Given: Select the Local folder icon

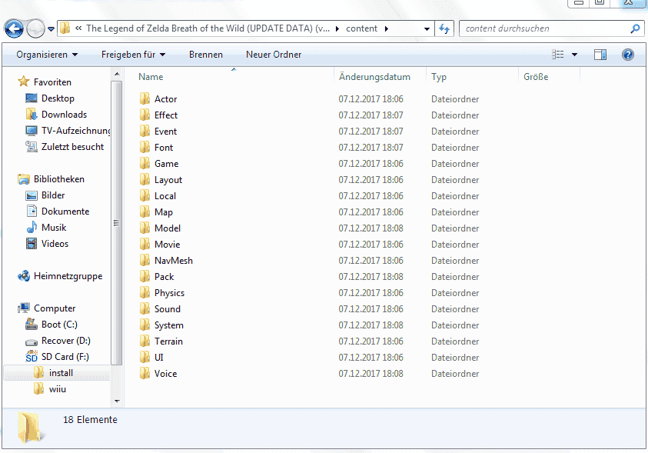Looking at the screenshot, I should click(x=145, y=195).
